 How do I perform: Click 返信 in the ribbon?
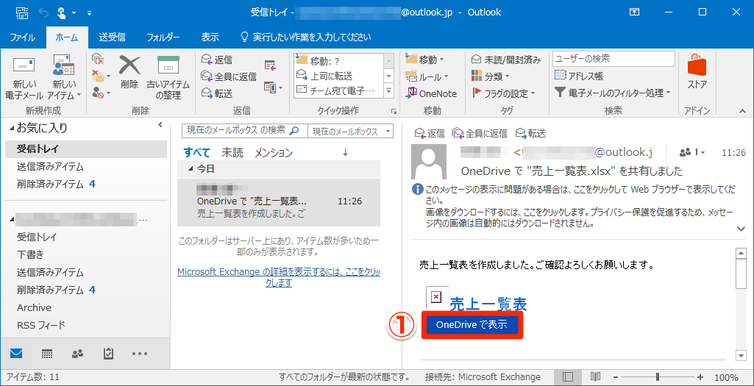[217, 60]
